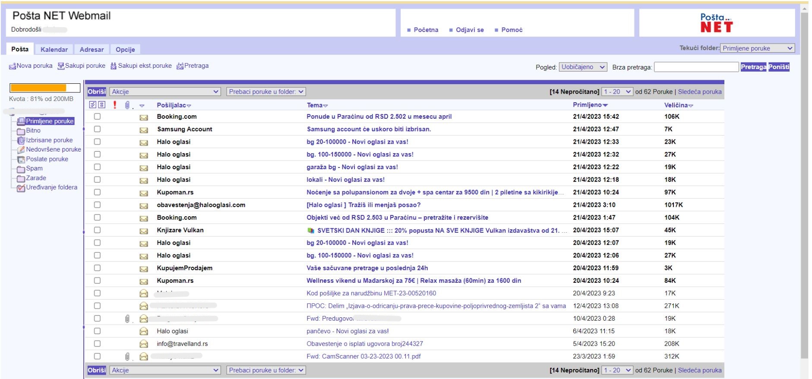Image resolution: width=812 pixels, height=379 pixels.
Task: Click the Nova poruka compose icon
Action: 13,66
